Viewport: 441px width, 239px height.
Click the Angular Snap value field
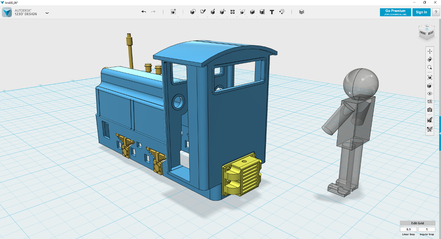tap(427, 229)
